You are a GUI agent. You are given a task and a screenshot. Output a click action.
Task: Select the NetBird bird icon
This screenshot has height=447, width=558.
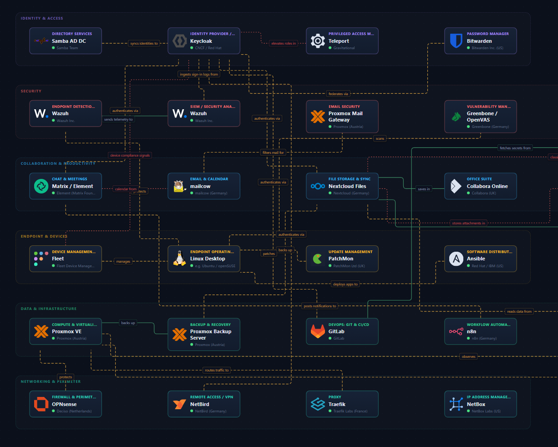pyautogui.click(x=179, y=404)
